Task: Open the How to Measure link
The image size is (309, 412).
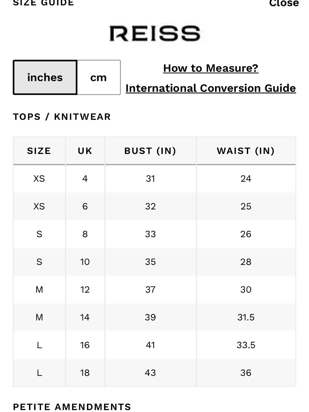Action: 211,68
